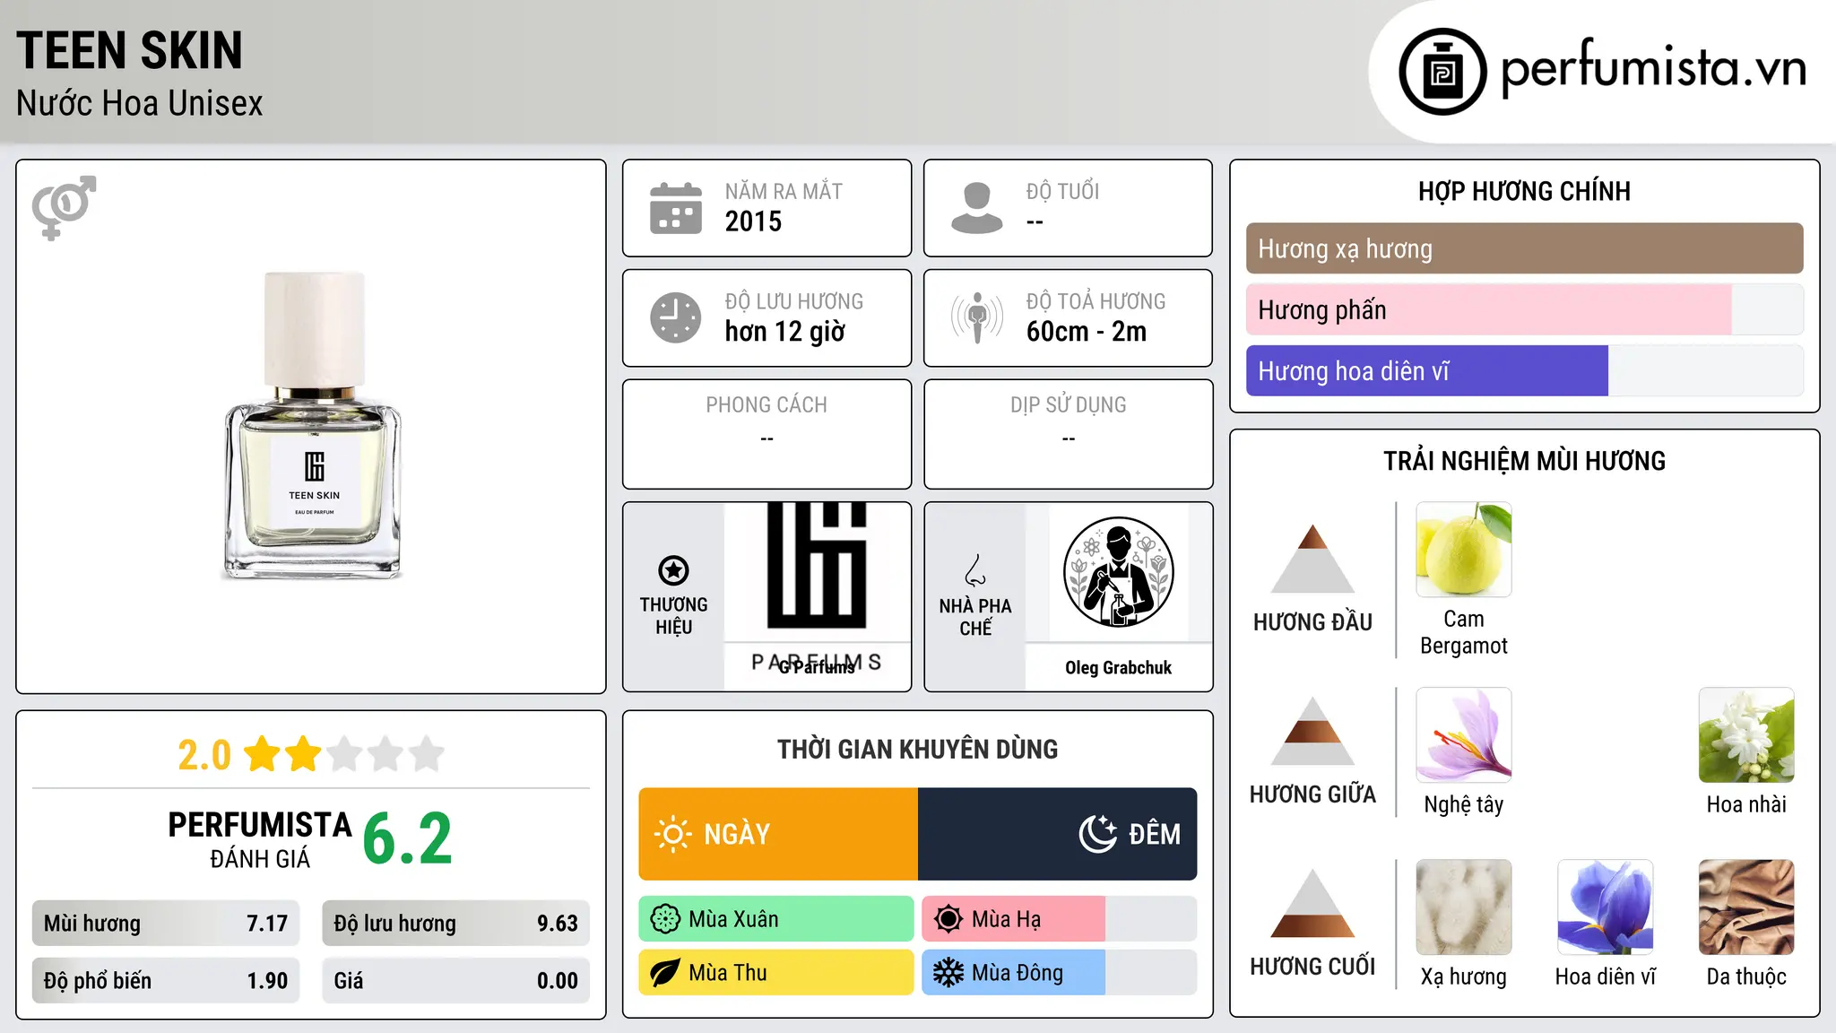This screenshot has width=1836, height=1033.
Task: Click the unisex gender symbol icon
Action: pyautogui.click(x=64, y=208)
